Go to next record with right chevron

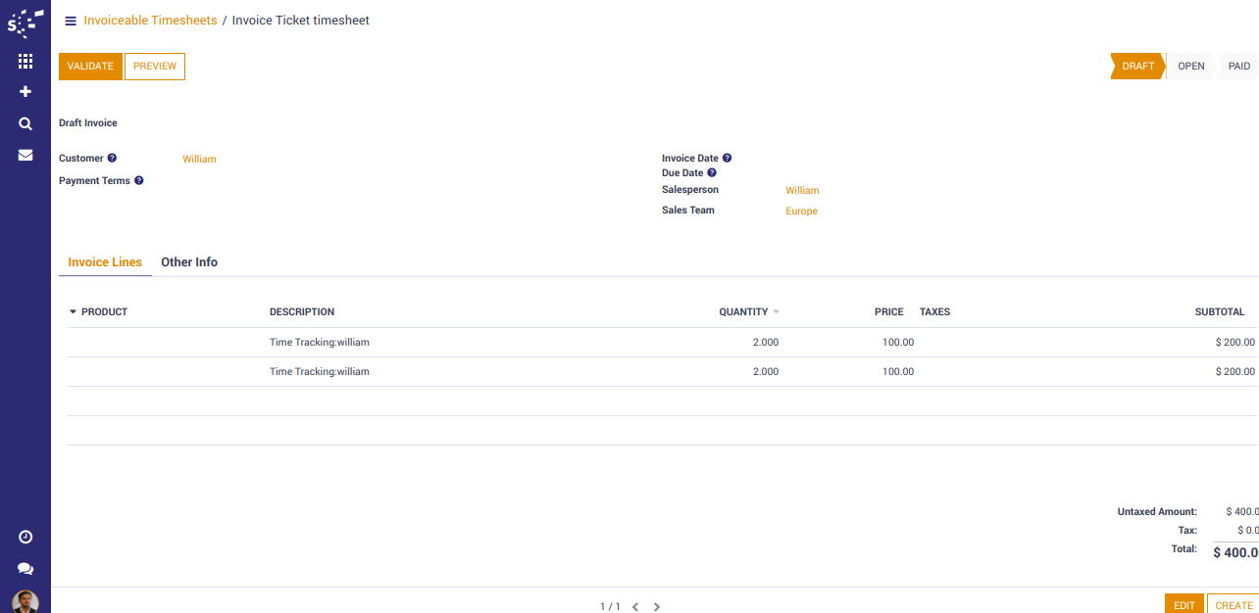pyautogui.click(x=657, y=607)
